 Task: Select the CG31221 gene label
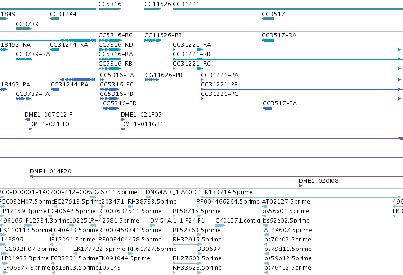tap(186, 4)
